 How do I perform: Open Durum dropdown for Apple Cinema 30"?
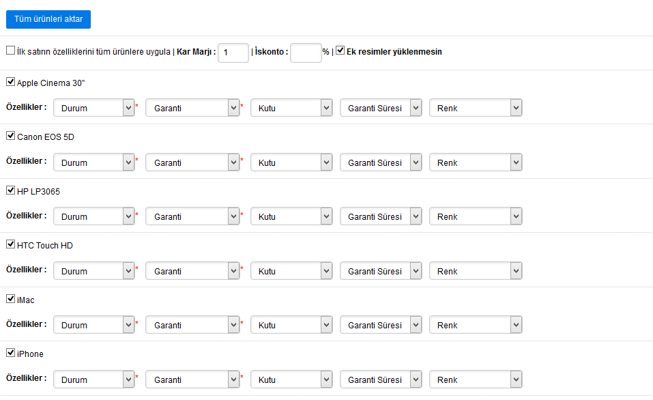point(93,108)
